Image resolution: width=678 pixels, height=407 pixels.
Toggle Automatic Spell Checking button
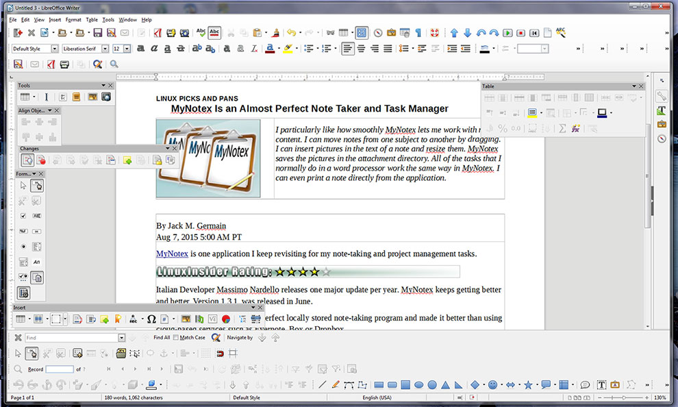[214, 33]
